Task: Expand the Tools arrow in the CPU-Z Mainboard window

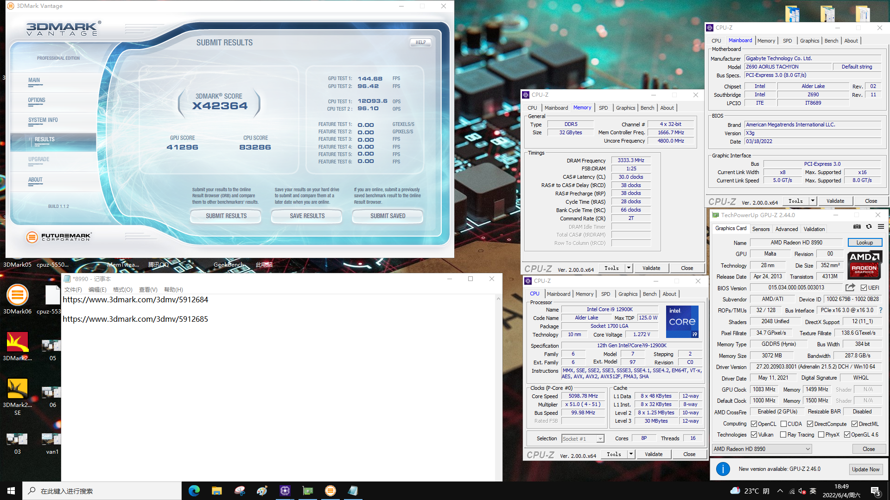Action: pos(813,201)
